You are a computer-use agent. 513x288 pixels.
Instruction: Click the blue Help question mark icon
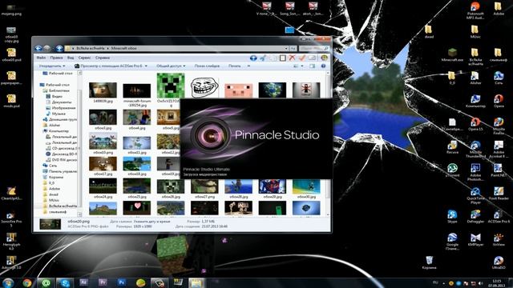(323, 66)
